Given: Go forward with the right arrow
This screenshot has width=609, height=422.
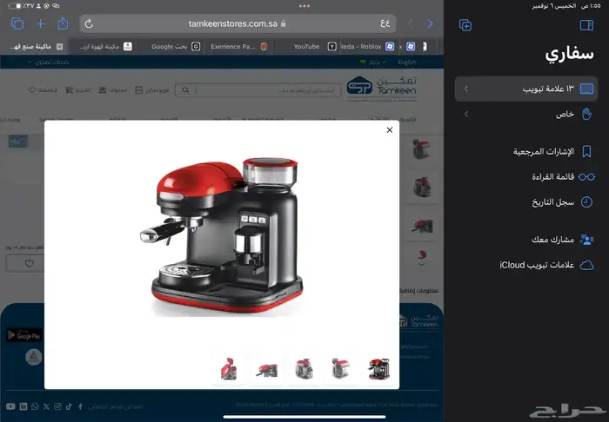Looking at the screenshot, I should pyautogui.click(x=430, y=23).
